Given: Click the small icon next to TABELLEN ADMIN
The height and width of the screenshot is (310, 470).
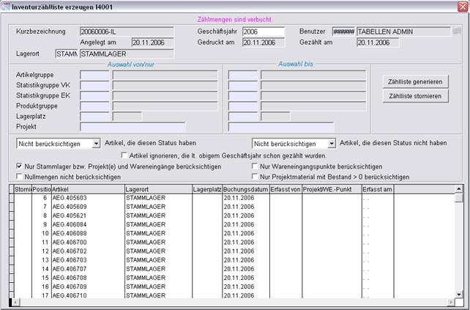Looking at the screenshot, I should (457, 32).
